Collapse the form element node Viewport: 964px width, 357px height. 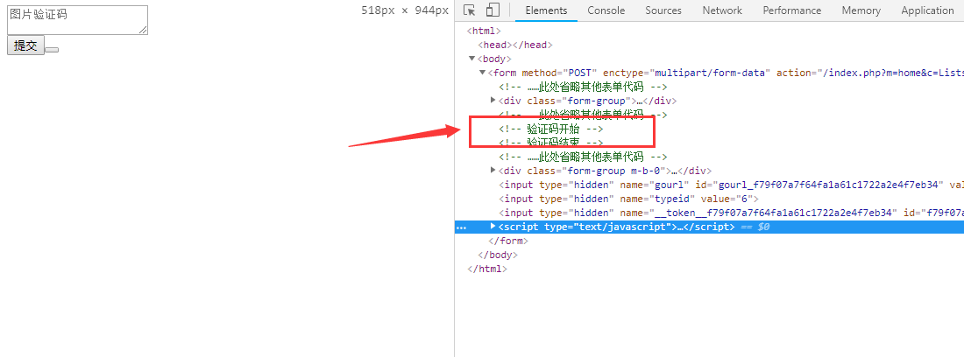pos(483,73)
